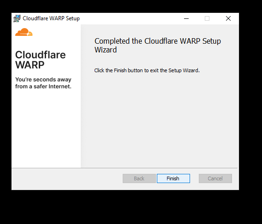
Task: Click the "Cloudflare WARP Setup" title bar text
Action: (x=51, y=18)
